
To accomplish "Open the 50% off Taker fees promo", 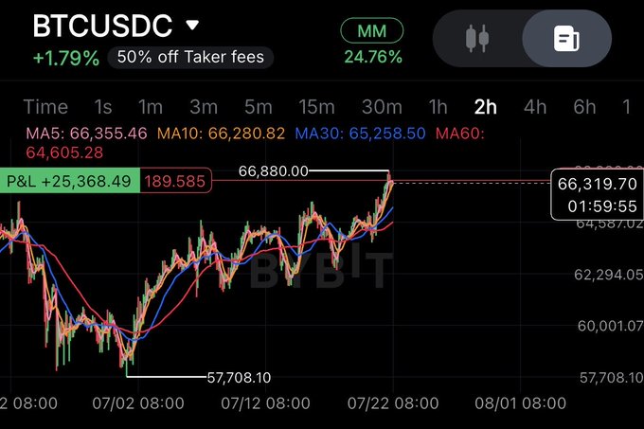I will click(x=190, y=57).
